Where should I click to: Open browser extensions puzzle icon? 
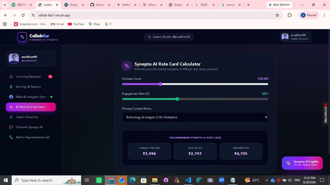289,15
